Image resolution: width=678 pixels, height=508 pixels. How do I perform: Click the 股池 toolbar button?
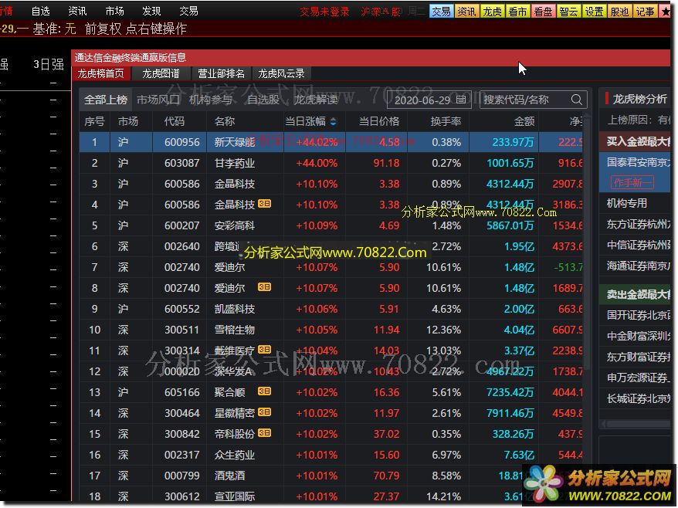click(619, 12)
